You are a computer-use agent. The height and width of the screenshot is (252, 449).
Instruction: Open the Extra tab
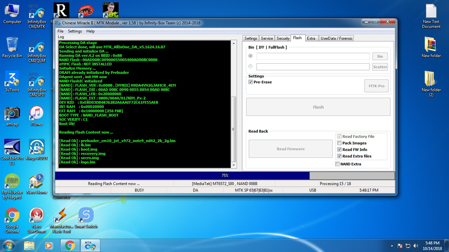point(311,38)
